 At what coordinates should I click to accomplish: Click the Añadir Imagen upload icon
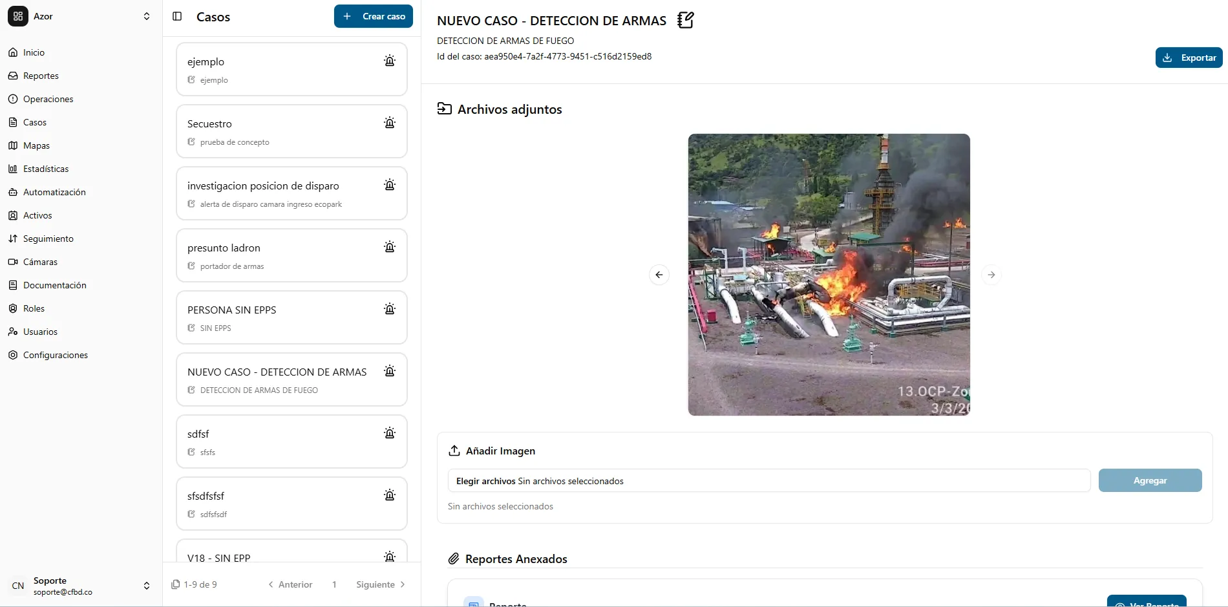pos(454,451)
